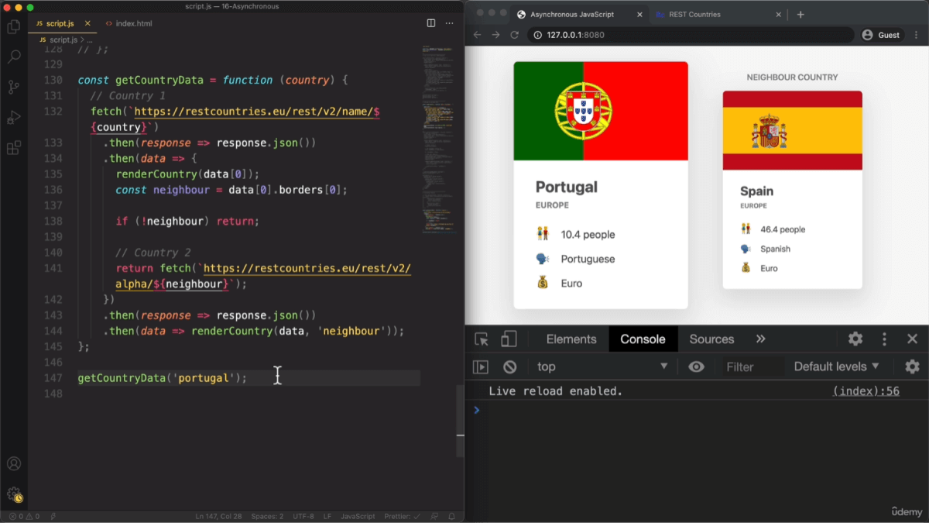Open the Search view in VS Code
The height and width of the screenshot is (523, 929).
click(13, 56)
